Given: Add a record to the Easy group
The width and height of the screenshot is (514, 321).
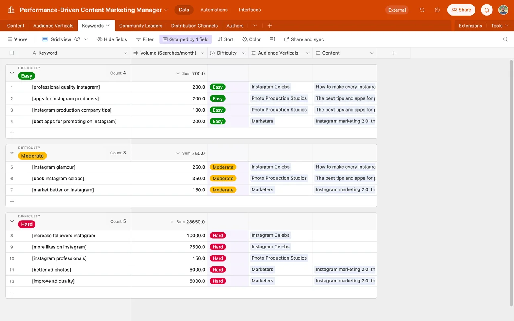Looking at the screenshot, I should pyautogui.click(x=12, y=133).
